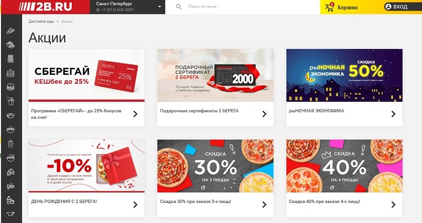
Task: Open the shopping cart icon
Action: pos(329,7)
